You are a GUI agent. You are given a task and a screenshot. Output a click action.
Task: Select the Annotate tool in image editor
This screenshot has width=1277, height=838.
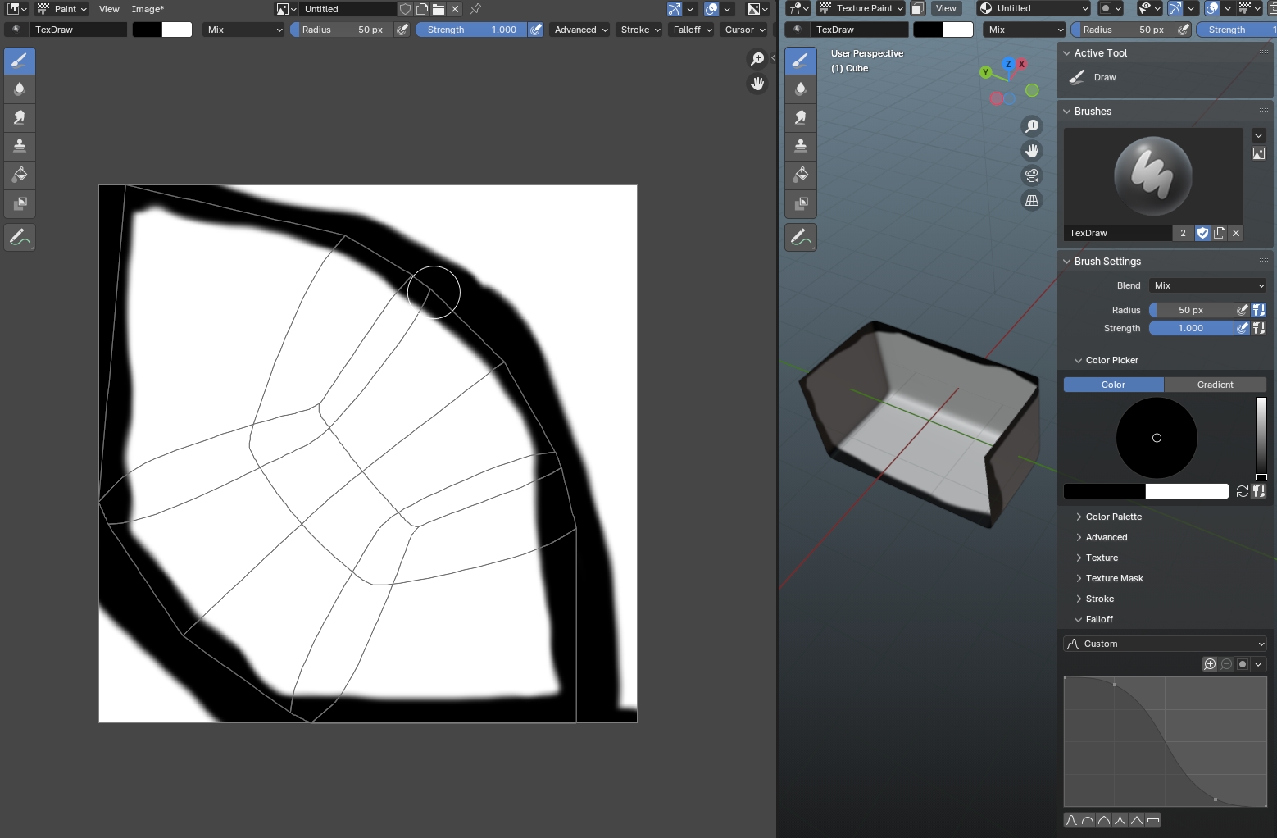20,238
